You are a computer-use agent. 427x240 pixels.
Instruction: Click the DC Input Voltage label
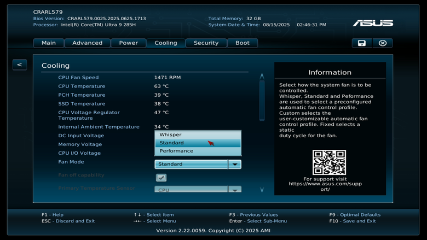coord(81,136)
